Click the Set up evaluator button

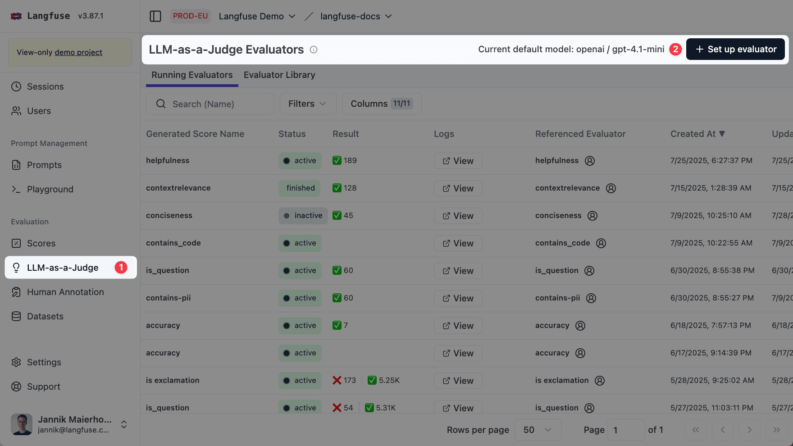point(735,49)
